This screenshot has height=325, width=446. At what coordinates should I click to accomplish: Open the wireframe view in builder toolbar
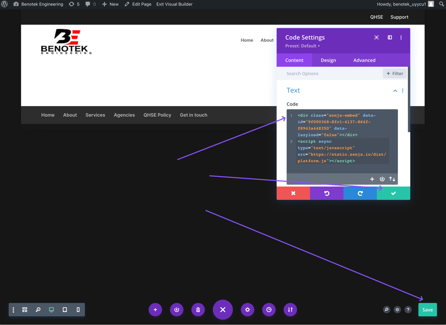pyautogui.click(x=25, y=310)
